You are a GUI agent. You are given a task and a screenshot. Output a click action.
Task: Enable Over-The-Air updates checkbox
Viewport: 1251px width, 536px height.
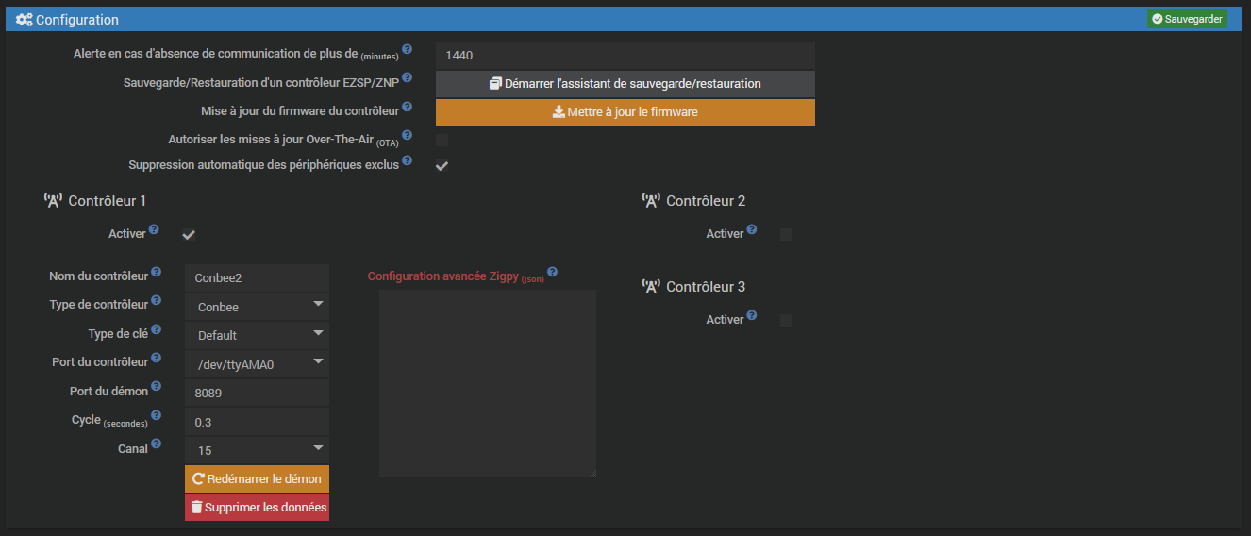pyautogui.click(x=442, y=140)
